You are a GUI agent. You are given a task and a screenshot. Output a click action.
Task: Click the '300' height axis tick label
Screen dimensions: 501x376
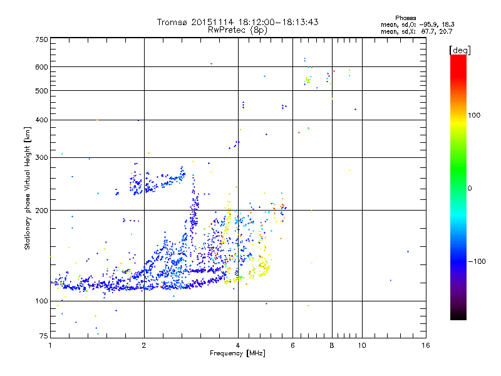pyautogui.click(x=41, y=158)
